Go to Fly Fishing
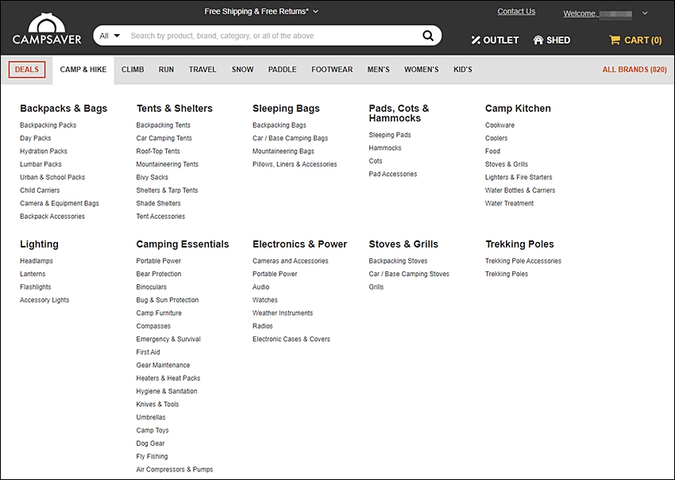This screenshot has height=480, width=675. tap(152, 456)
